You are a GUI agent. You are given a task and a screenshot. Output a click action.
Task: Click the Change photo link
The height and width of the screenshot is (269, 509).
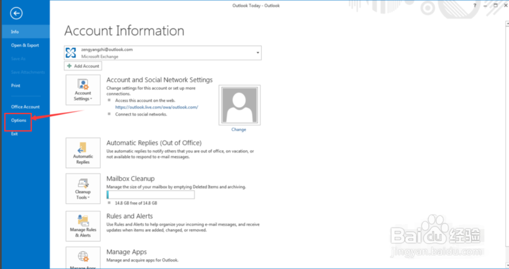[239, 130]
